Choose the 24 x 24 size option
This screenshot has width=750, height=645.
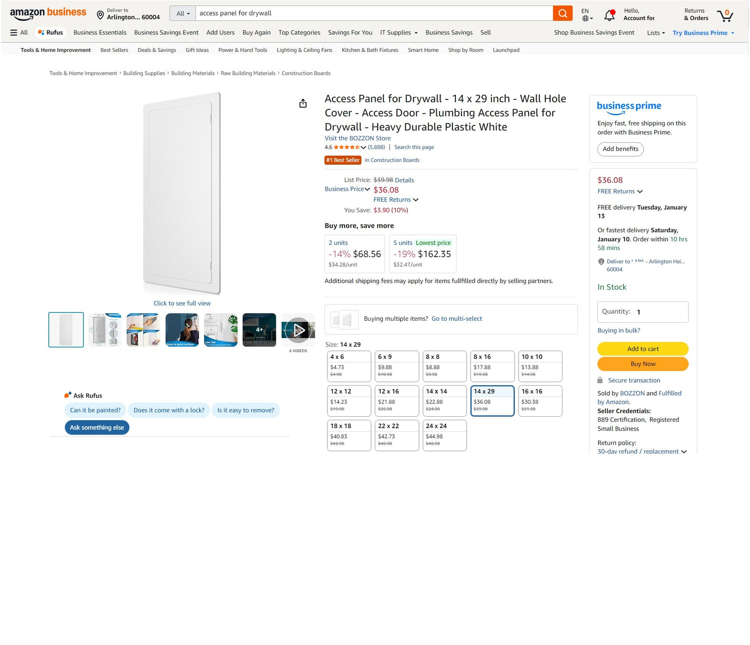coord(444,435)
